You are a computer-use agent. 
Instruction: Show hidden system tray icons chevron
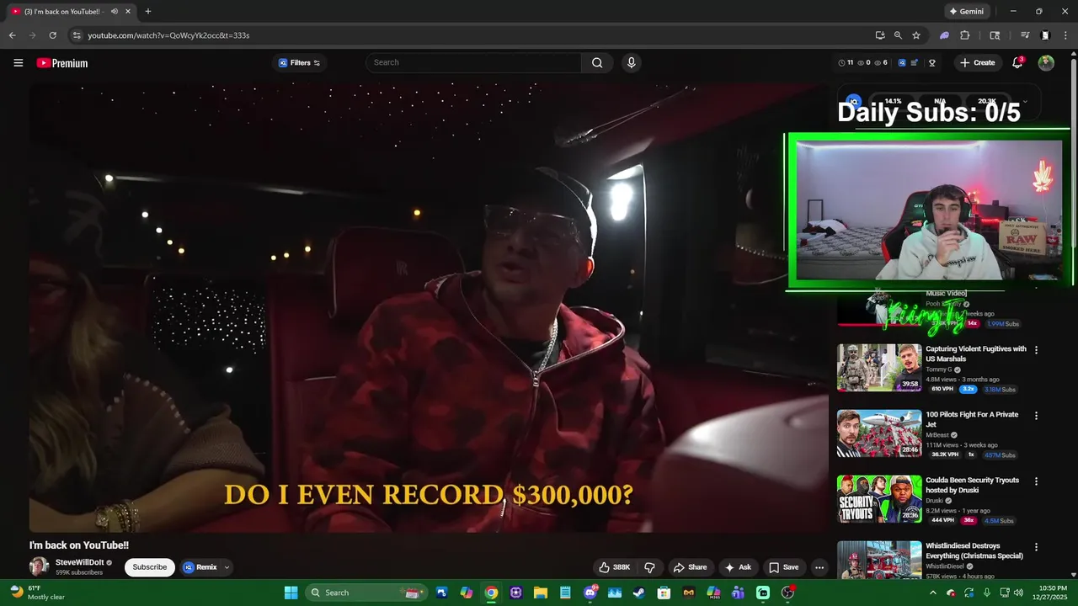pos(932,593)
